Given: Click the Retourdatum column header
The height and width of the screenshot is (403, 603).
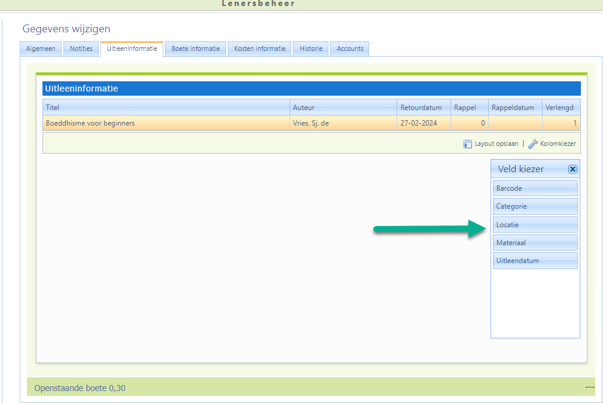Looking at the screenshot, I should (422, 108).
